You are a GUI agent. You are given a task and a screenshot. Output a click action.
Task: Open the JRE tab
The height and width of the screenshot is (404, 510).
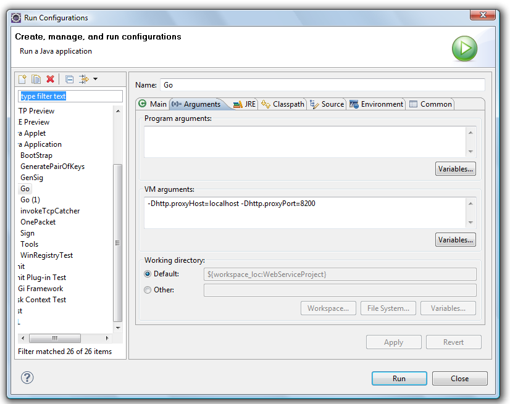coord(245,104)
